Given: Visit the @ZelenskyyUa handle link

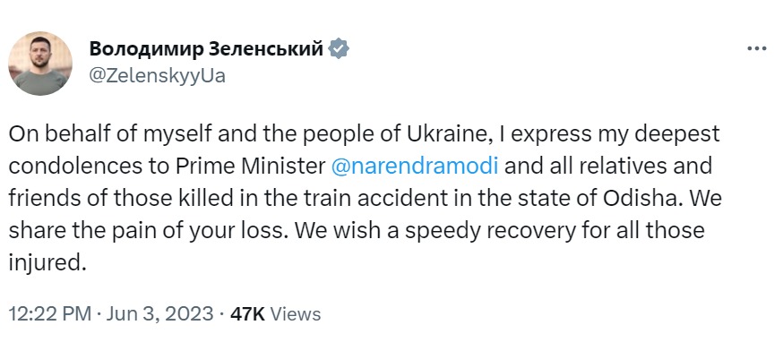Looking at the screenshot, I should (158, 76).
